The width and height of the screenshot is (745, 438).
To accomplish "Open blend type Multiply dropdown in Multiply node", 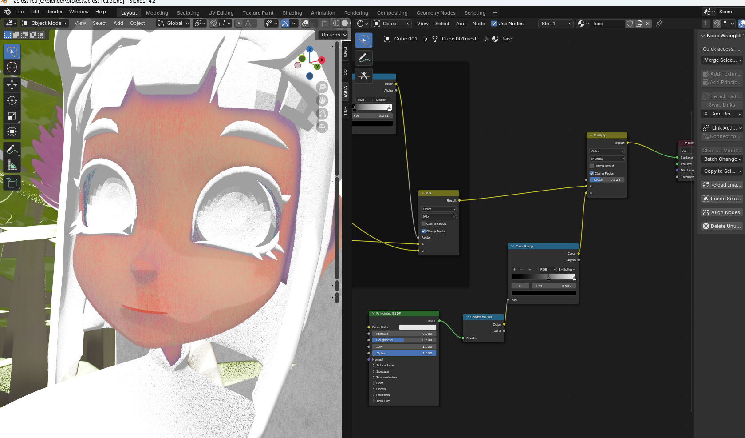I will (607, 159).
